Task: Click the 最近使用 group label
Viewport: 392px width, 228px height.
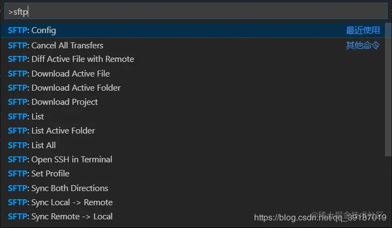Action: coord(363,30)
